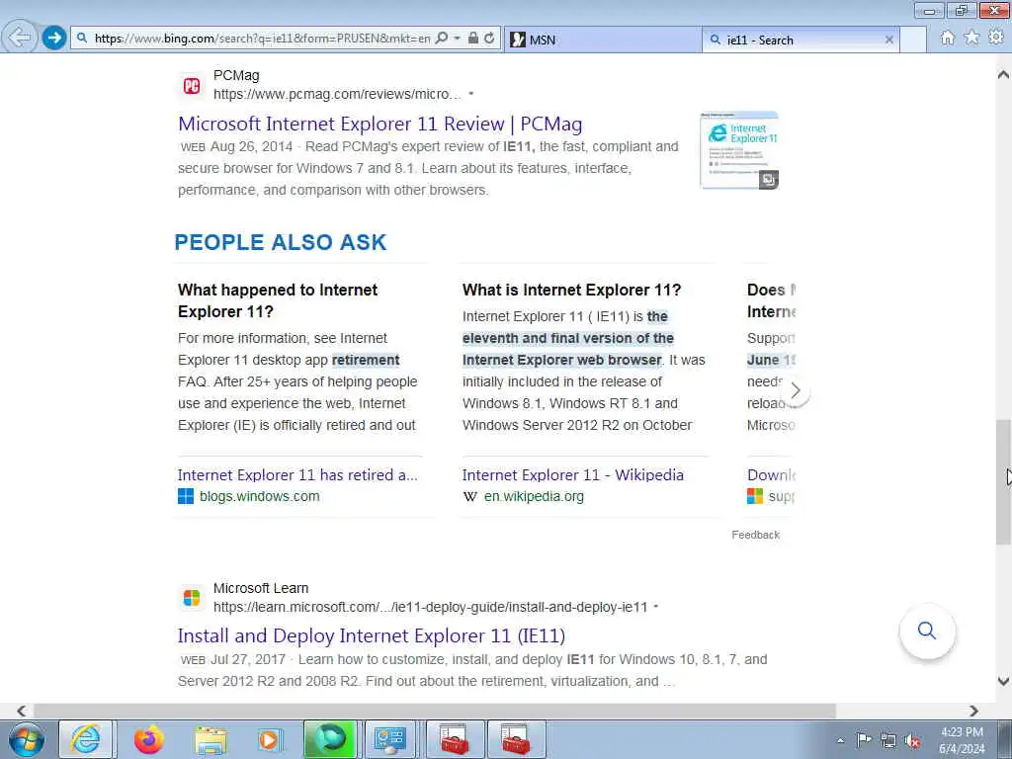Click the security lock icon in the address bar
Image resolution: width=1012 pixels, height=759 pixels.
tap(473, 39)
